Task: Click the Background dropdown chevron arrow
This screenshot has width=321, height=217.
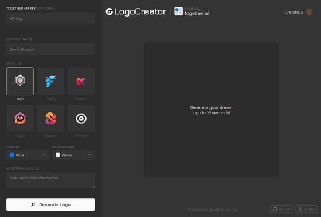Action: [89, 155]
